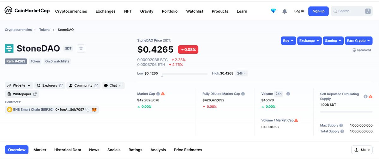Open the Community link
379x160 pixels.
(x=83, y=85)
